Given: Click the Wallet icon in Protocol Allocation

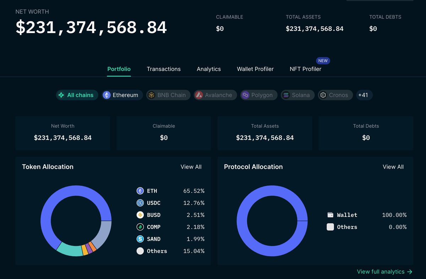Looking at the screenshot, I should [330, 215].
